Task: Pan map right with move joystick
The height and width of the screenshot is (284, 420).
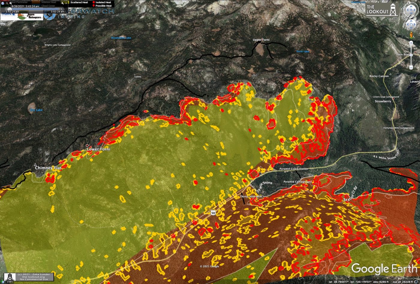Action: click(414, 24)
